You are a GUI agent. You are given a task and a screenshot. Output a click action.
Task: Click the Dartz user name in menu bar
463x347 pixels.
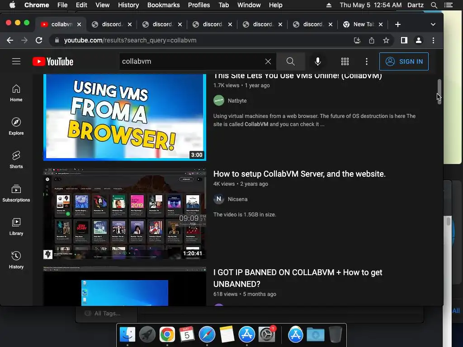tap(415, 5)
